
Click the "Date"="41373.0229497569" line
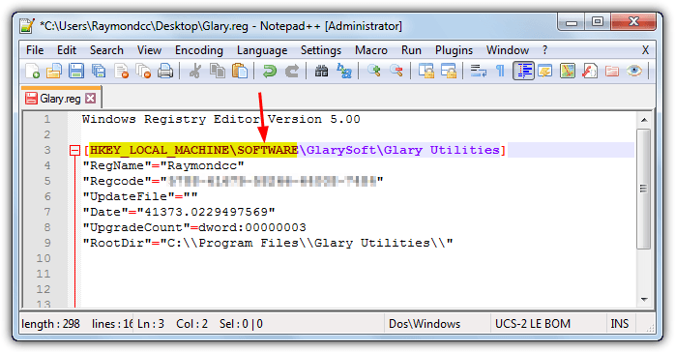point(179,212)
